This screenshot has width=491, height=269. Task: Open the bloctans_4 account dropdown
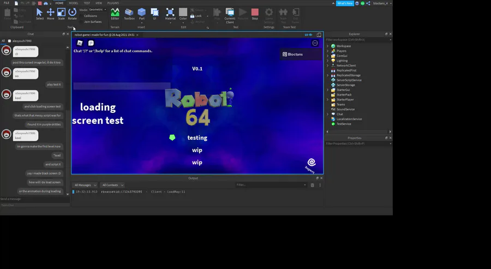coord(382,3)
